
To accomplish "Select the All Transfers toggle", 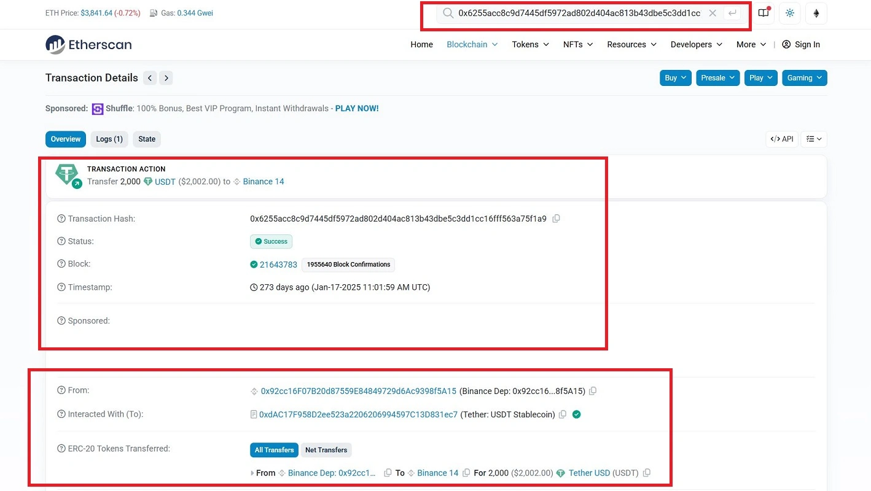I will (274, 450).
